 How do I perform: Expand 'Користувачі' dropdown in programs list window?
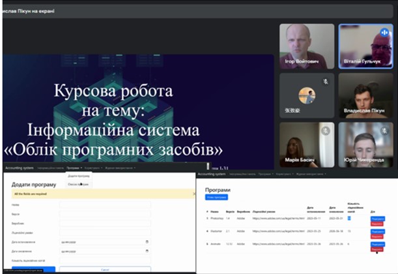285,174
